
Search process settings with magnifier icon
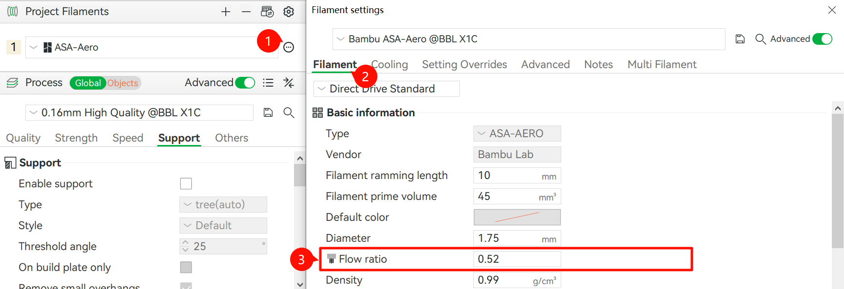[289, 112]
